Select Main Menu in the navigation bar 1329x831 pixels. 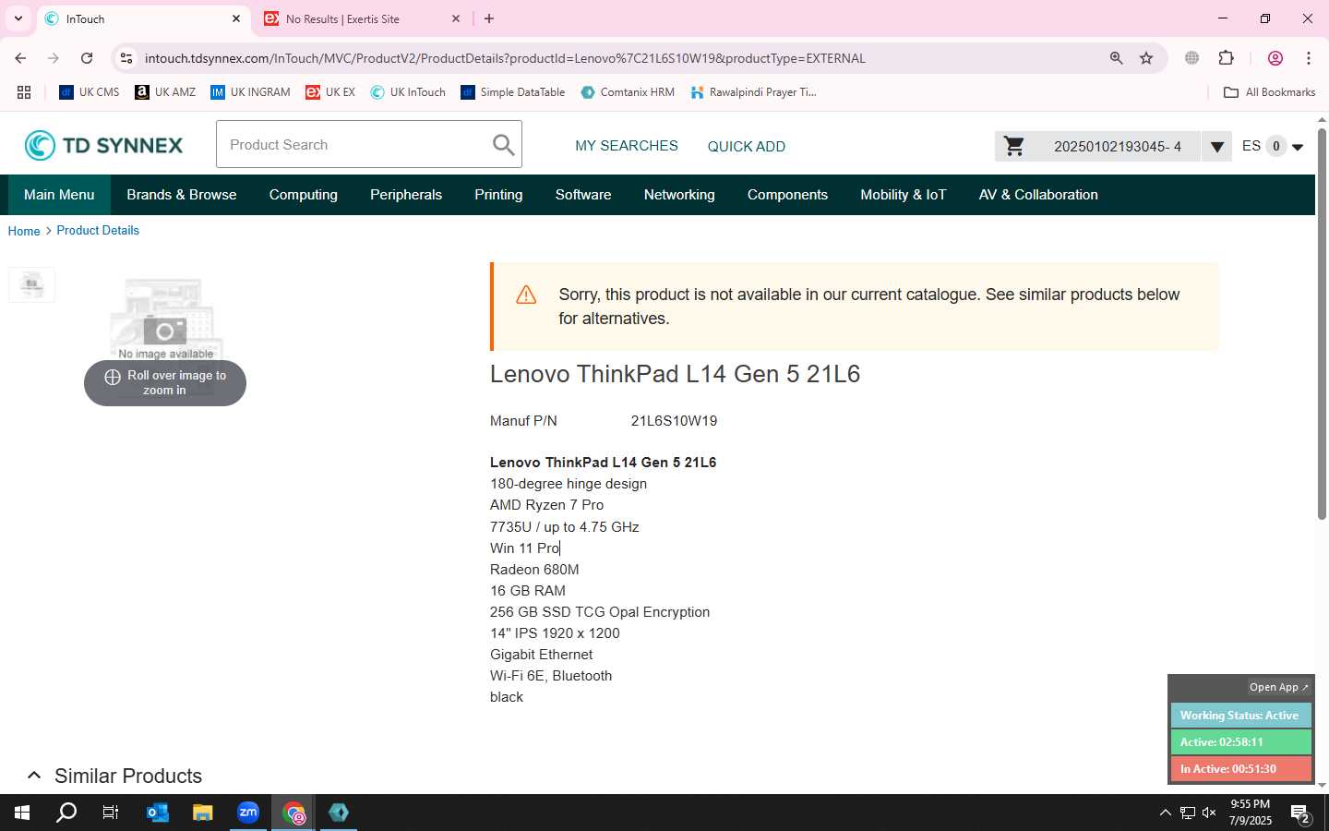59,195
